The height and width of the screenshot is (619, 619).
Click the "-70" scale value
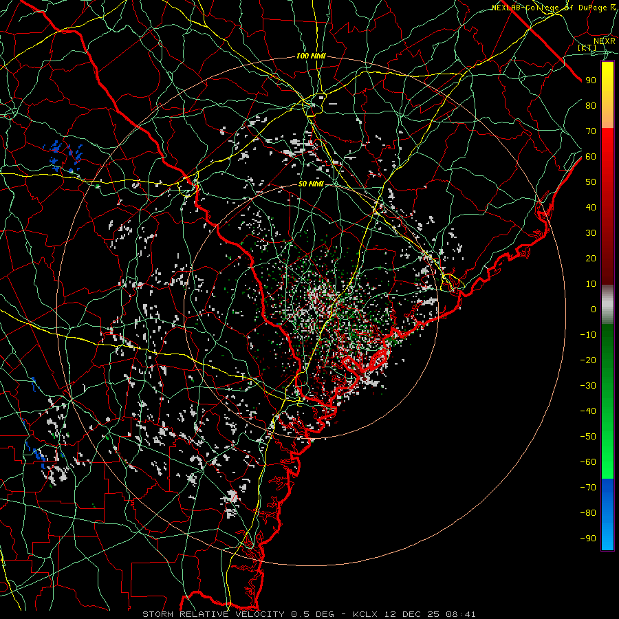pos(588,488)
